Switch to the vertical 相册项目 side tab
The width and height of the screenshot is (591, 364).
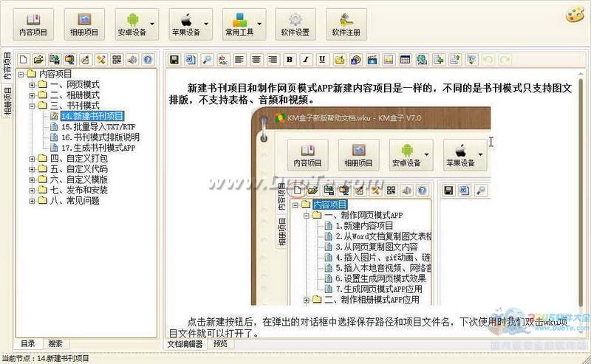7,101
